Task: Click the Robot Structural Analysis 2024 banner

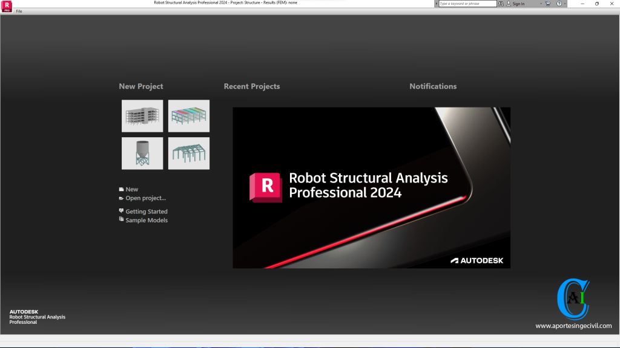Action: point(371,187)
